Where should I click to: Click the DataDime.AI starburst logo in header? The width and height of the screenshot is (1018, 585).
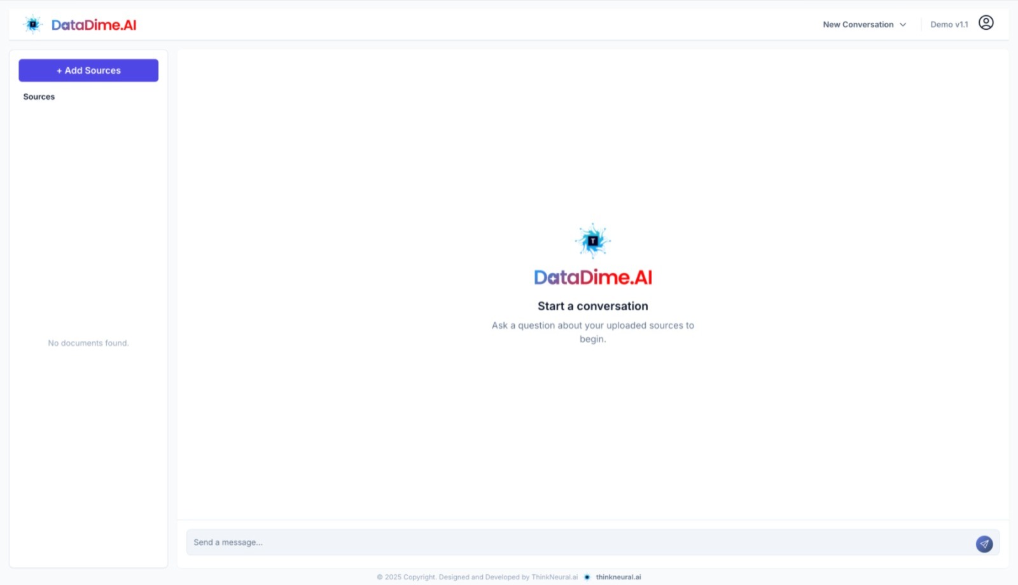32,25
